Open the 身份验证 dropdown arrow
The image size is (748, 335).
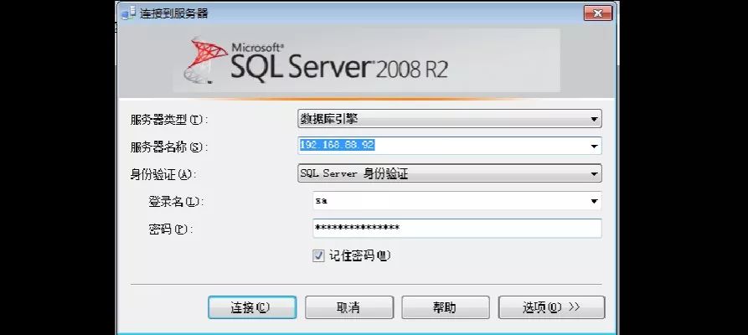[594, 173]
